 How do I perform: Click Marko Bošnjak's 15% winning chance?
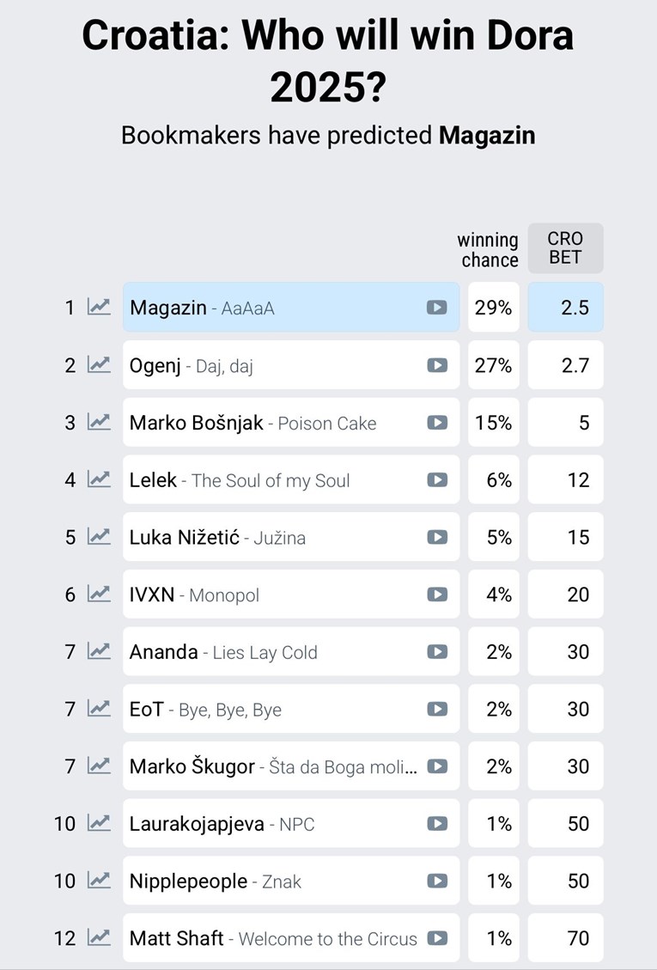[x=493, y=423]
